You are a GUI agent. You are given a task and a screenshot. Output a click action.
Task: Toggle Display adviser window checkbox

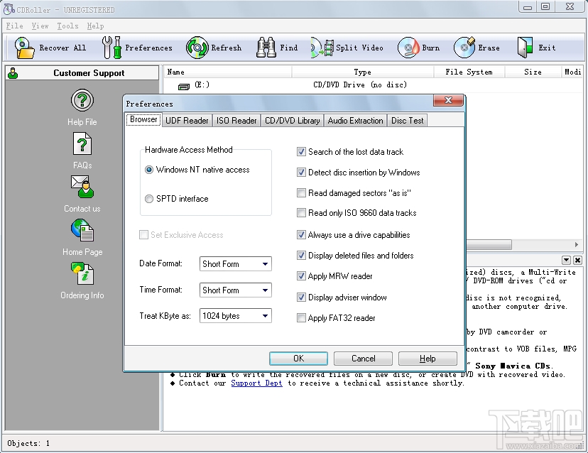tap(301, 298)
